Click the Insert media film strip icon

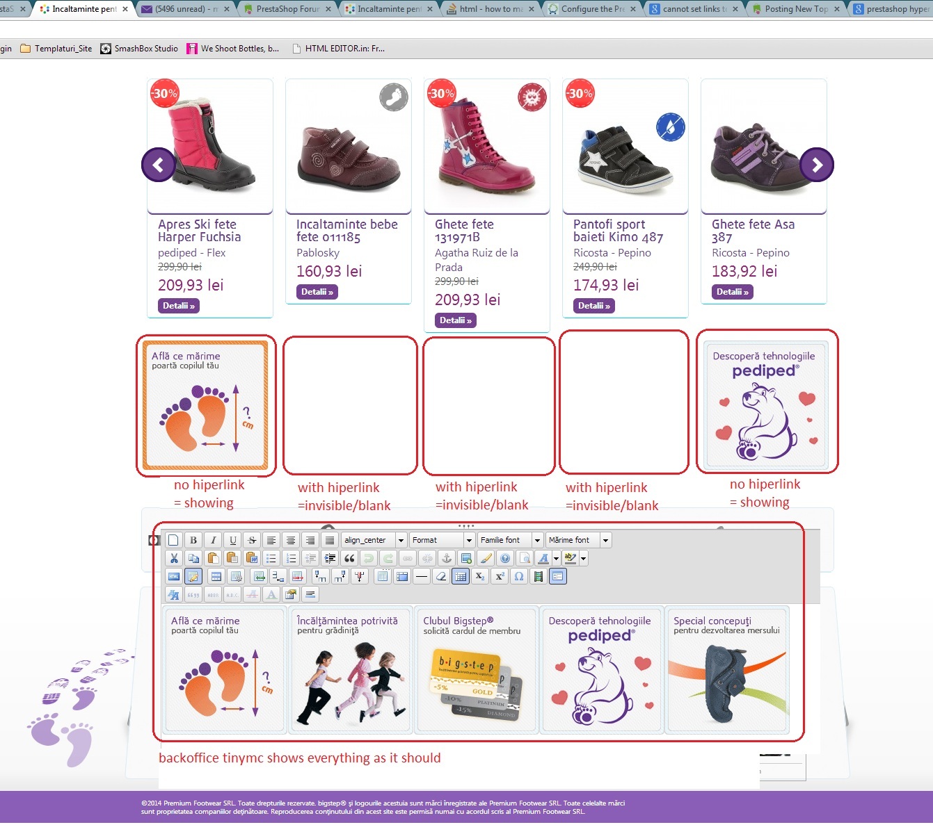pyautogui.click(x=539, y=576)
